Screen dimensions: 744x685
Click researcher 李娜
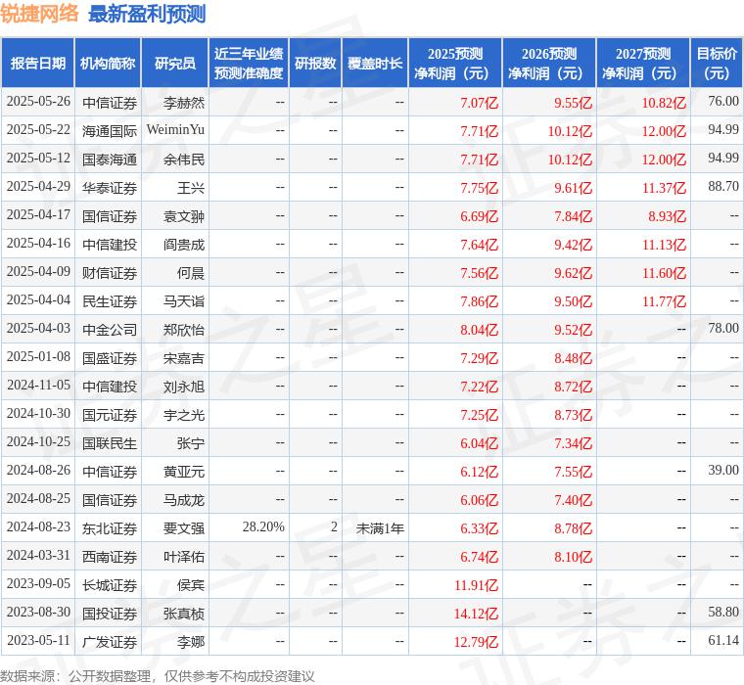(191, 642)
